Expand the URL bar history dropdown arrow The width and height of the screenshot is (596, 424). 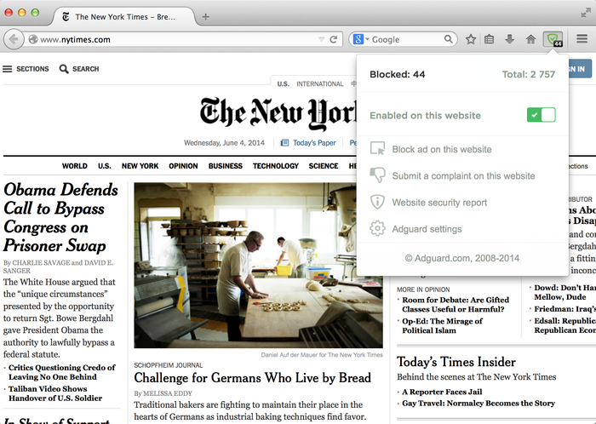321,39
